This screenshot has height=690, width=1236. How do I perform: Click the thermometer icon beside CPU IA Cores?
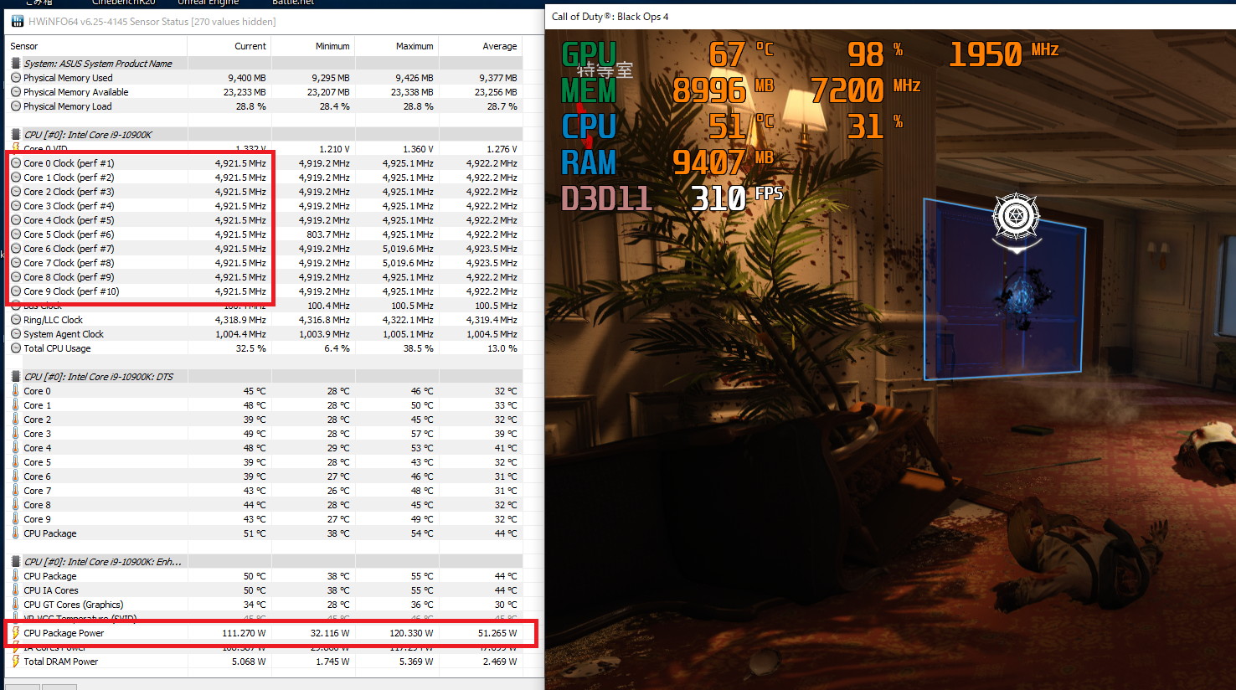pos(16,590)
